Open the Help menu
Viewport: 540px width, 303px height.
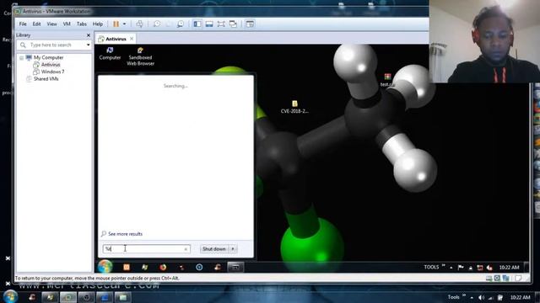coord(98,24)
